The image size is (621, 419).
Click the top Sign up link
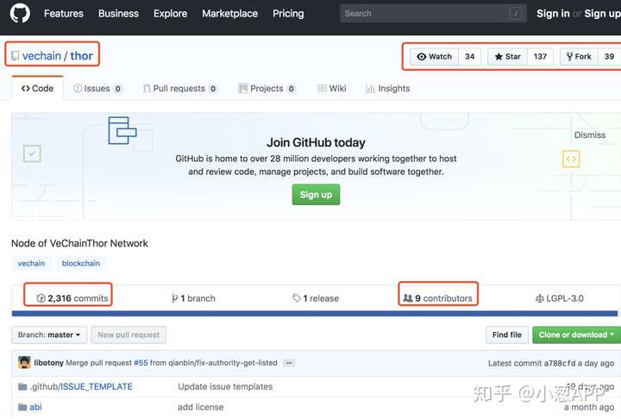[x=602, y=14]
